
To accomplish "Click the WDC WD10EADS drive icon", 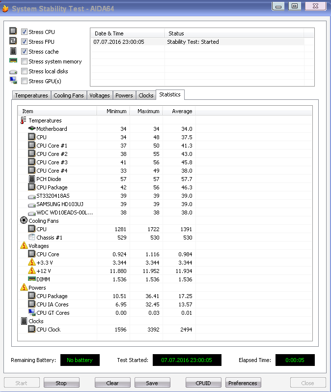I will (32, 213).
